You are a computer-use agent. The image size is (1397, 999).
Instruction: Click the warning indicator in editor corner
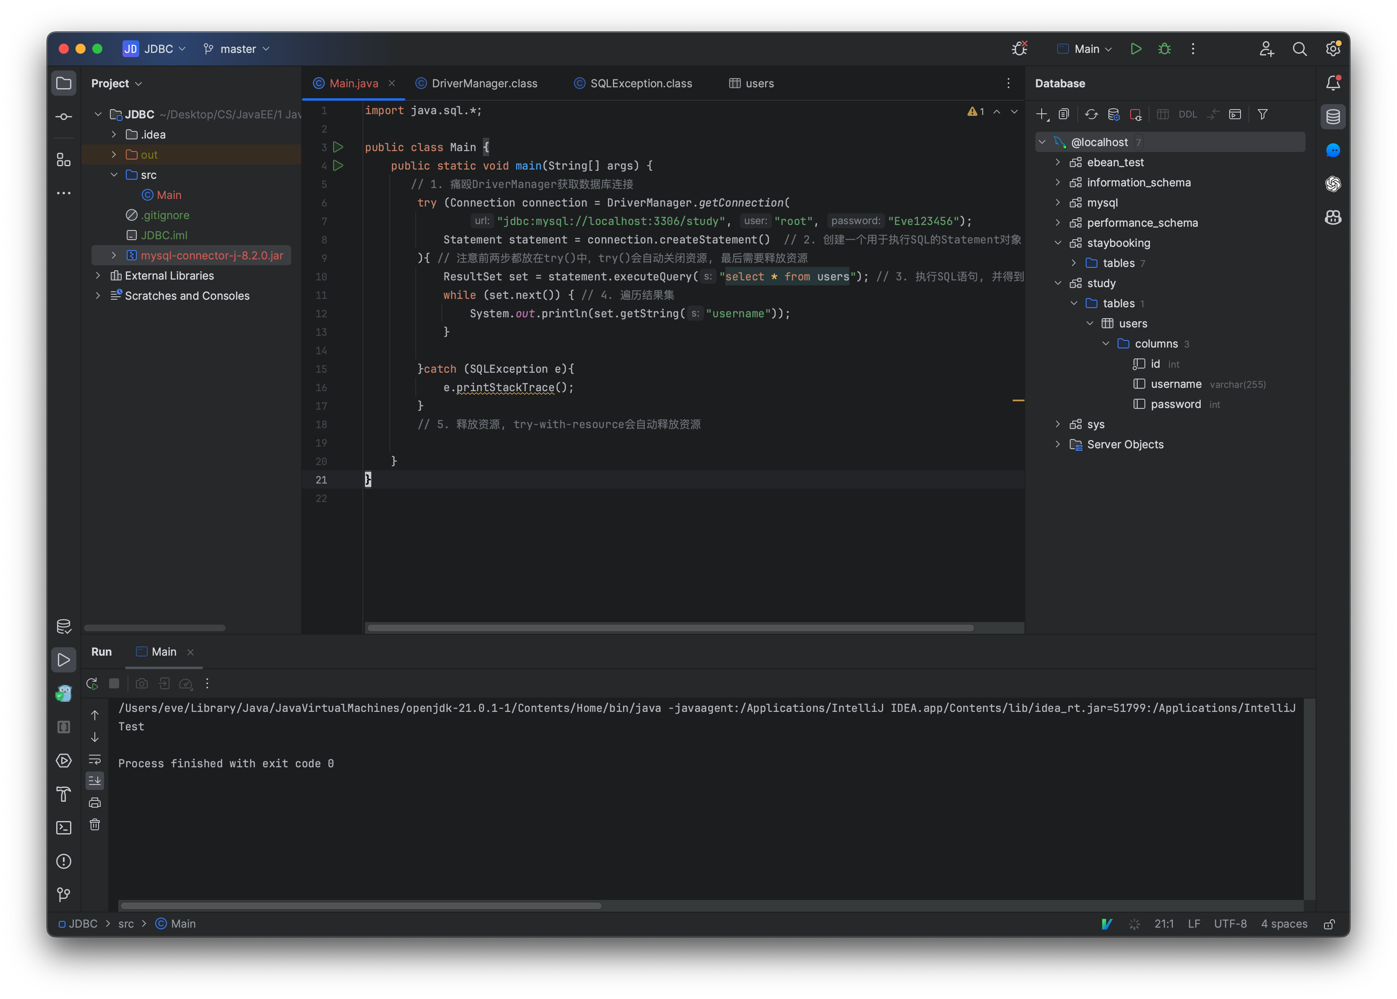pos(976,111)
